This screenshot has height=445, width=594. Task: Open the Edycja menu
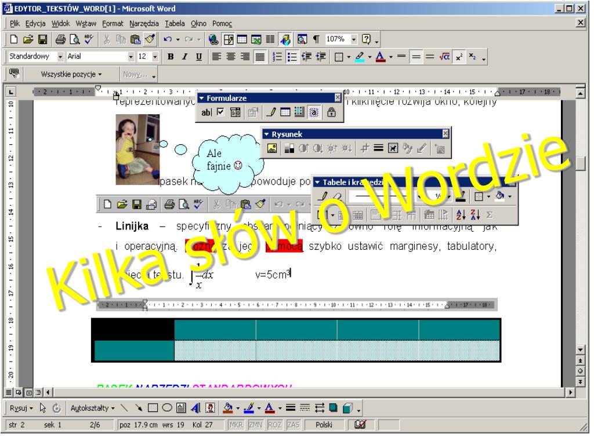tap(35, 23)
